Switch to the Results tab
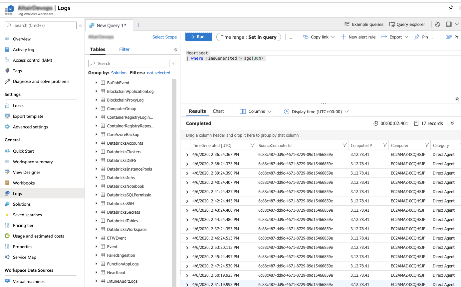Screen dimensions: 461x287 pos(197,111)
